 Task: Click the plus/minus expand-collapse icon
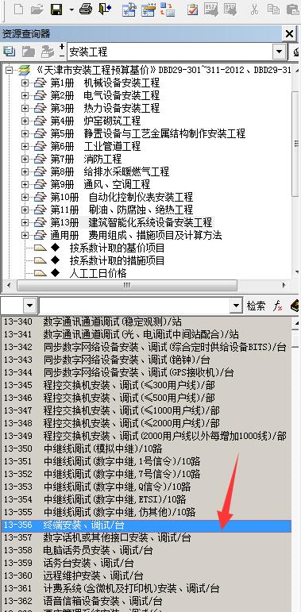click(62, 51)
